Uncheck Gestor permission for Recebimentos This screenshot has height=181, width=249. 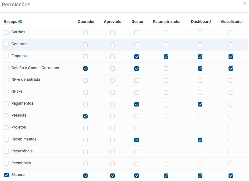[136, 140]
